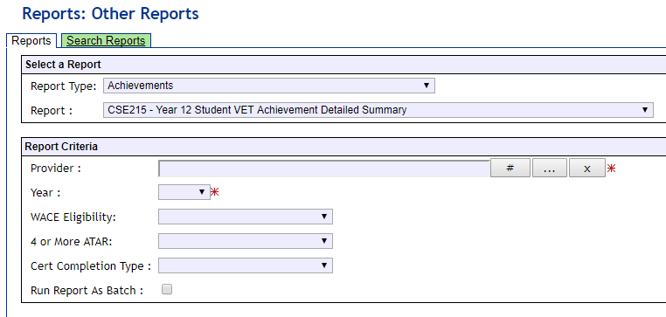Open the Cert Completion Type combo box

click(245, 265)
